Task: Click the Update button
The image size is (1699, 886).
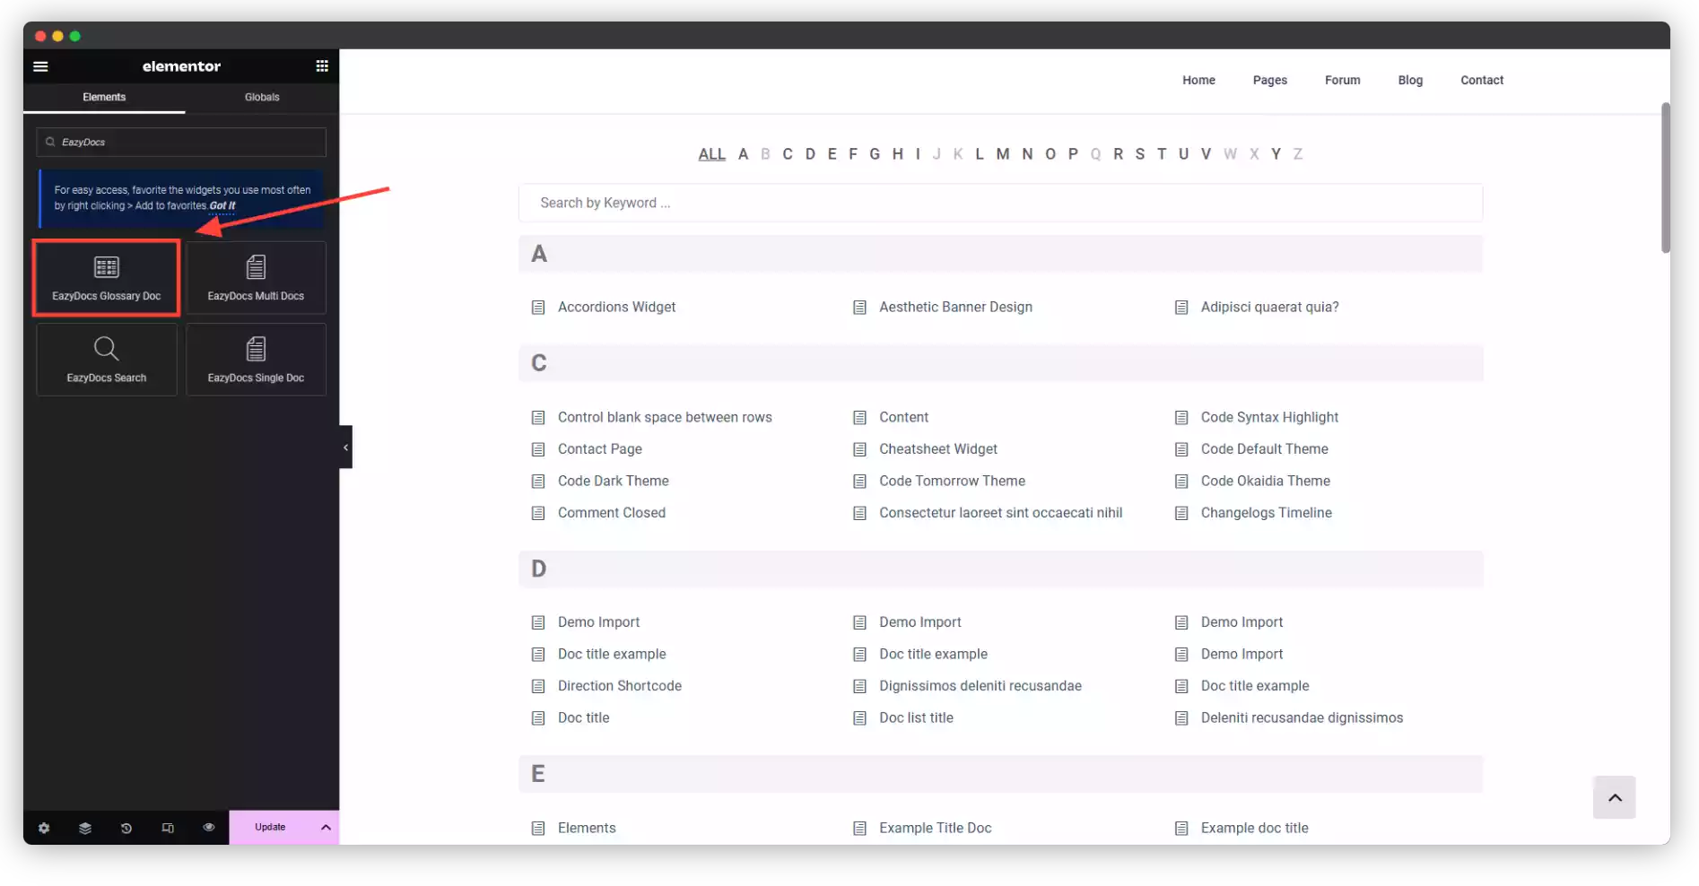Action: (268, 827)
